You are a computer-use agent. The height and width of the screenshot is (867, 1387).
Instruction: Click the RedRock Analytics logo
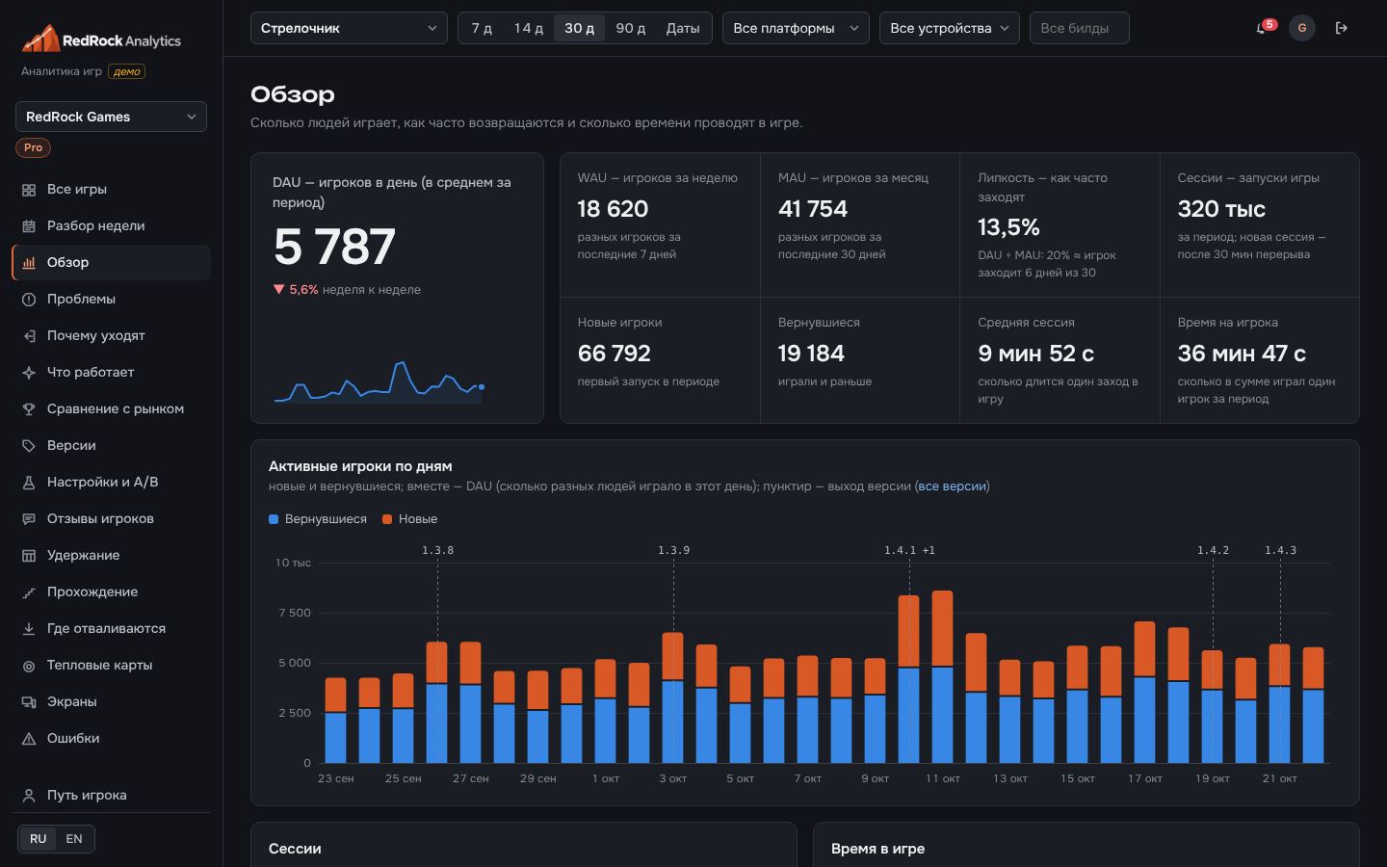click(101, 39)
